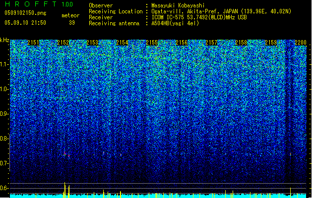Image resolution: width=312 pixels, height=198 pixels.
Task: Select the version number 1.0.0
Action: click(x=67, y=4)
